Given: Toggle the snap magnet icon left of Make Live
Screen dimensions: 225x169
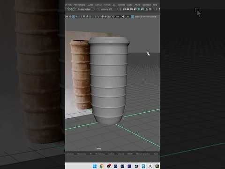Looking at the screenshot, I should tap(69, 9).
